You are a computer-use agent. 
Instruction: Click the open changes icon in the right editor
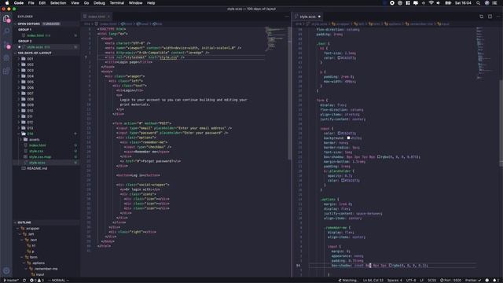click(x=481, y=17)
